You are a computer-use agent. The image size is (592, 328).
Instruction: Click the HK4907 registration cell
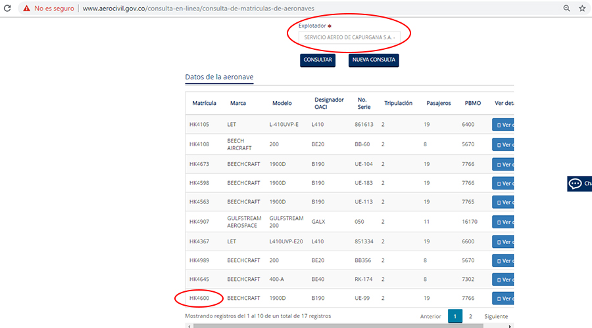pyautogui.click(x=199, y=222)
